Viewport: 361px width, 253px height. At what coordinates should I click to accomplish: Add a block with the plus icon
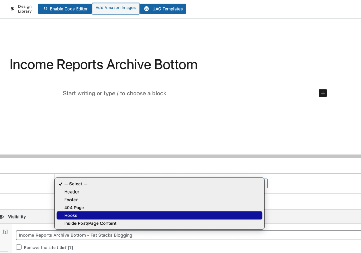(323, 93)
